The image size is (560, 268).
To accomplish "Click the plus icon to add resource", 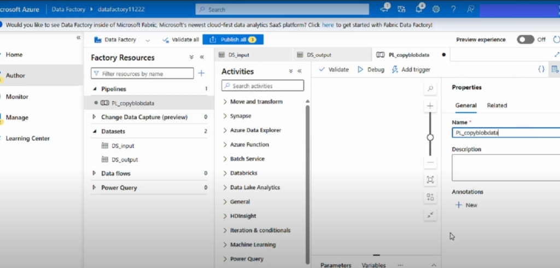I will [201, 74].
